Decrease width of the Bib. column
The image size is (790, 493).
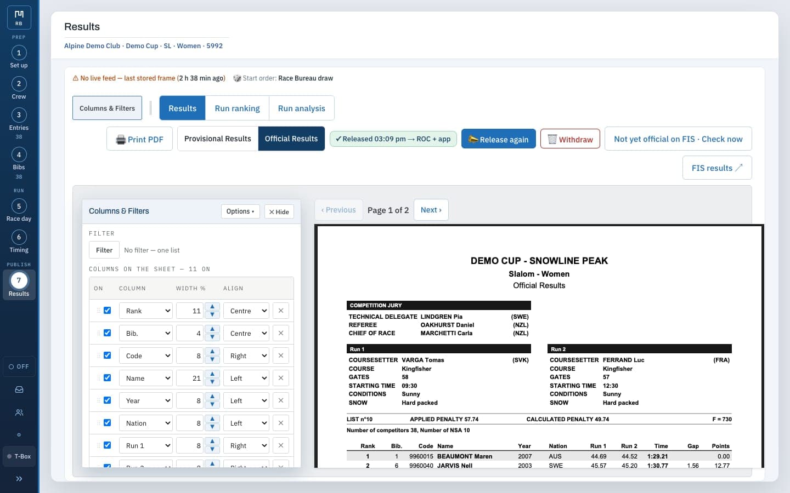(212, 337)
